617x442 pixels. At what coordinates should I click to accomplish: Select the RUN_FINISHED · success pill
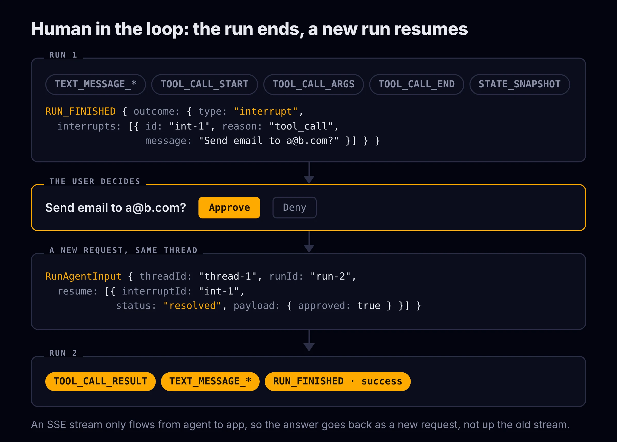338,381
